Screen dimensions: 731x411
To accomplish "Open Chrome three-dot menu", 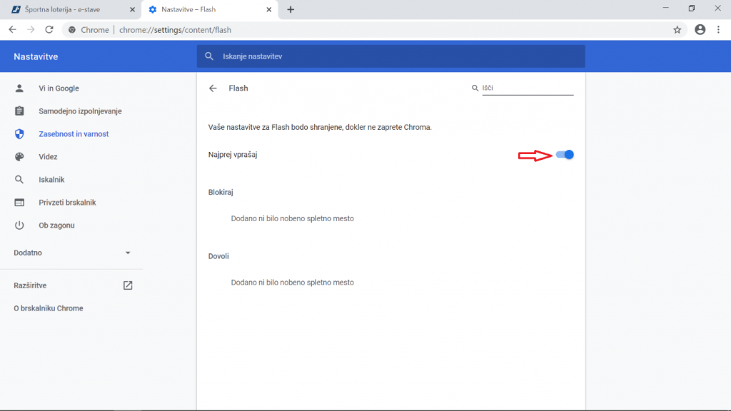I will 718,29.
